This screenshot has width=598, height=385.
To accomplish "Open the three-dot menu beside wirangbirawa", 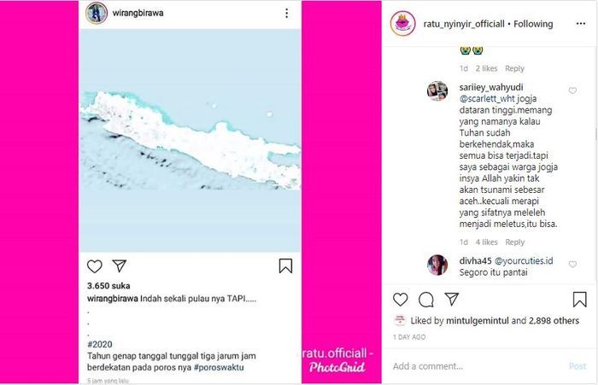I will click(x=286, y=14).
